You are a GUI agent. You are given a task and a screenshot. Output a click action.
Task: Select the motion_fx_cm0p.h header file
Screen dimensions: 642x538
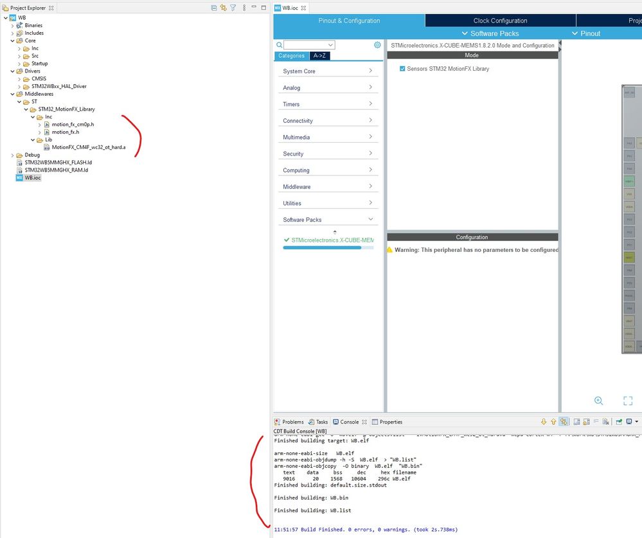(x=73, y=125)
